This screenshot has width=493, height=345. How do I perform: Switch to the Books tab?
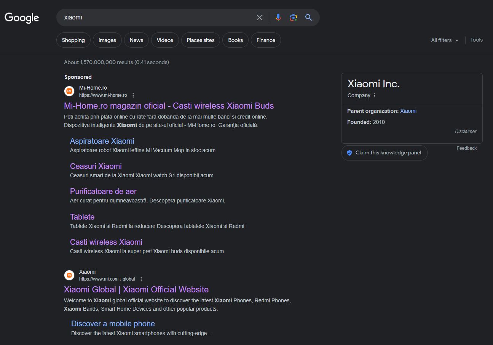(x=236, y=40)
